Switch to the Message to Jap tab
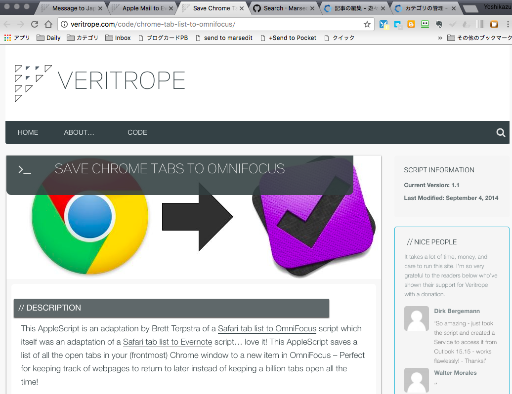 coord(70,8)
